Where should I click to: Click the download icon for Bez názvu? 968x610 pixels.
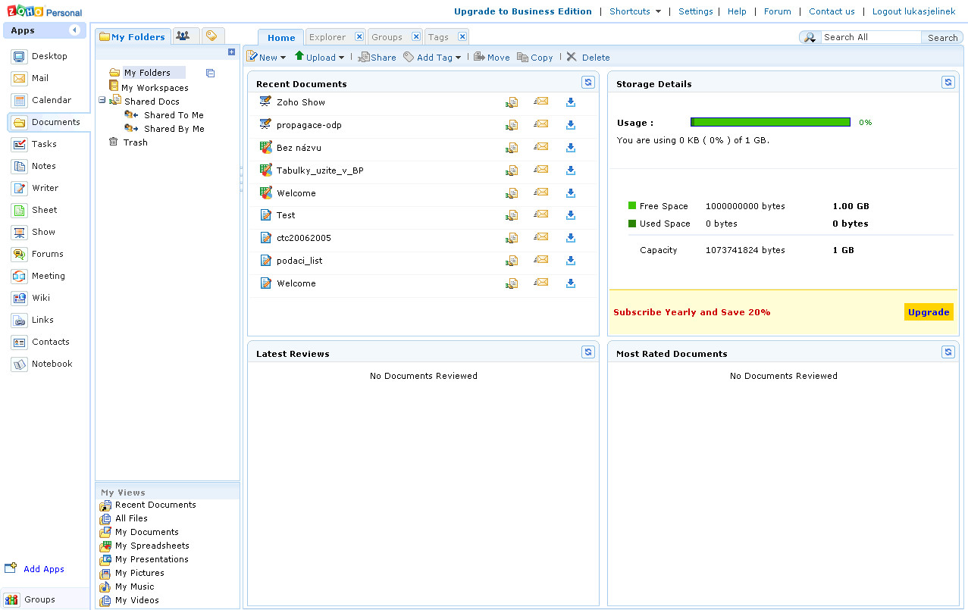click(571, 148)
